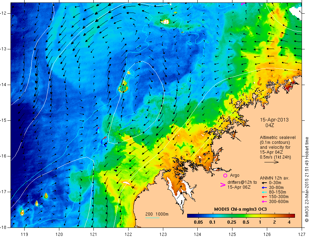The height and width of the screenshot is (238, 309).
Task: Select the magenta 300-600m arrow legend symbol
Action: coord(264,202)
